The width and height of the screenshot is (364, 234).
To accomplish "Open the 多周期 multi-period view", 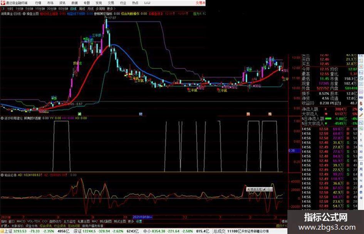I will click(100, 8).
